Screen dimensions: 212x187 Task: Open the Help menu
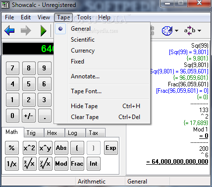coord(104,17)
